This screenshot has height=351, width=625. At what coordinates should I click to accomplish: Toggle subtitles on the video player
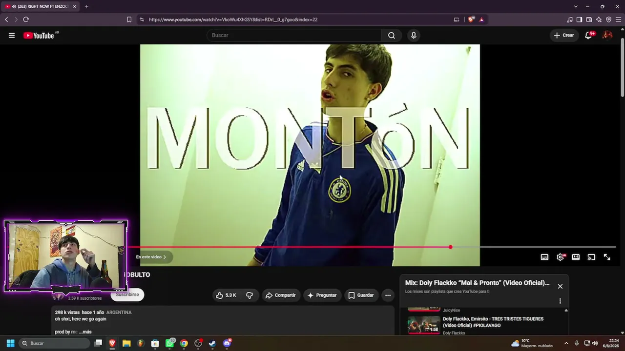(x=544, y=257)
